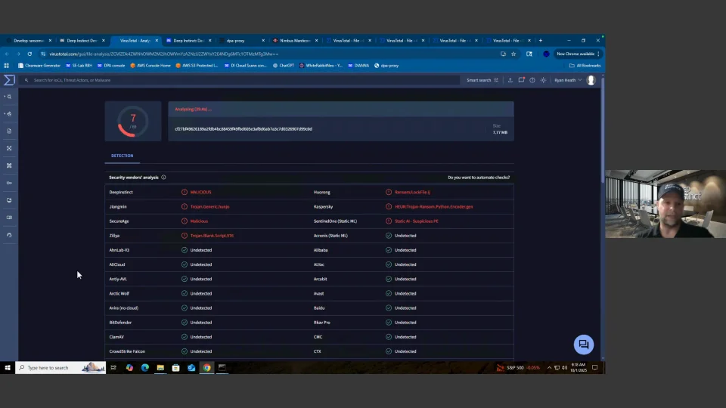Open a new browser tab with plus
726x408 pixels.
pyautogui.click(x=540, y=41)
